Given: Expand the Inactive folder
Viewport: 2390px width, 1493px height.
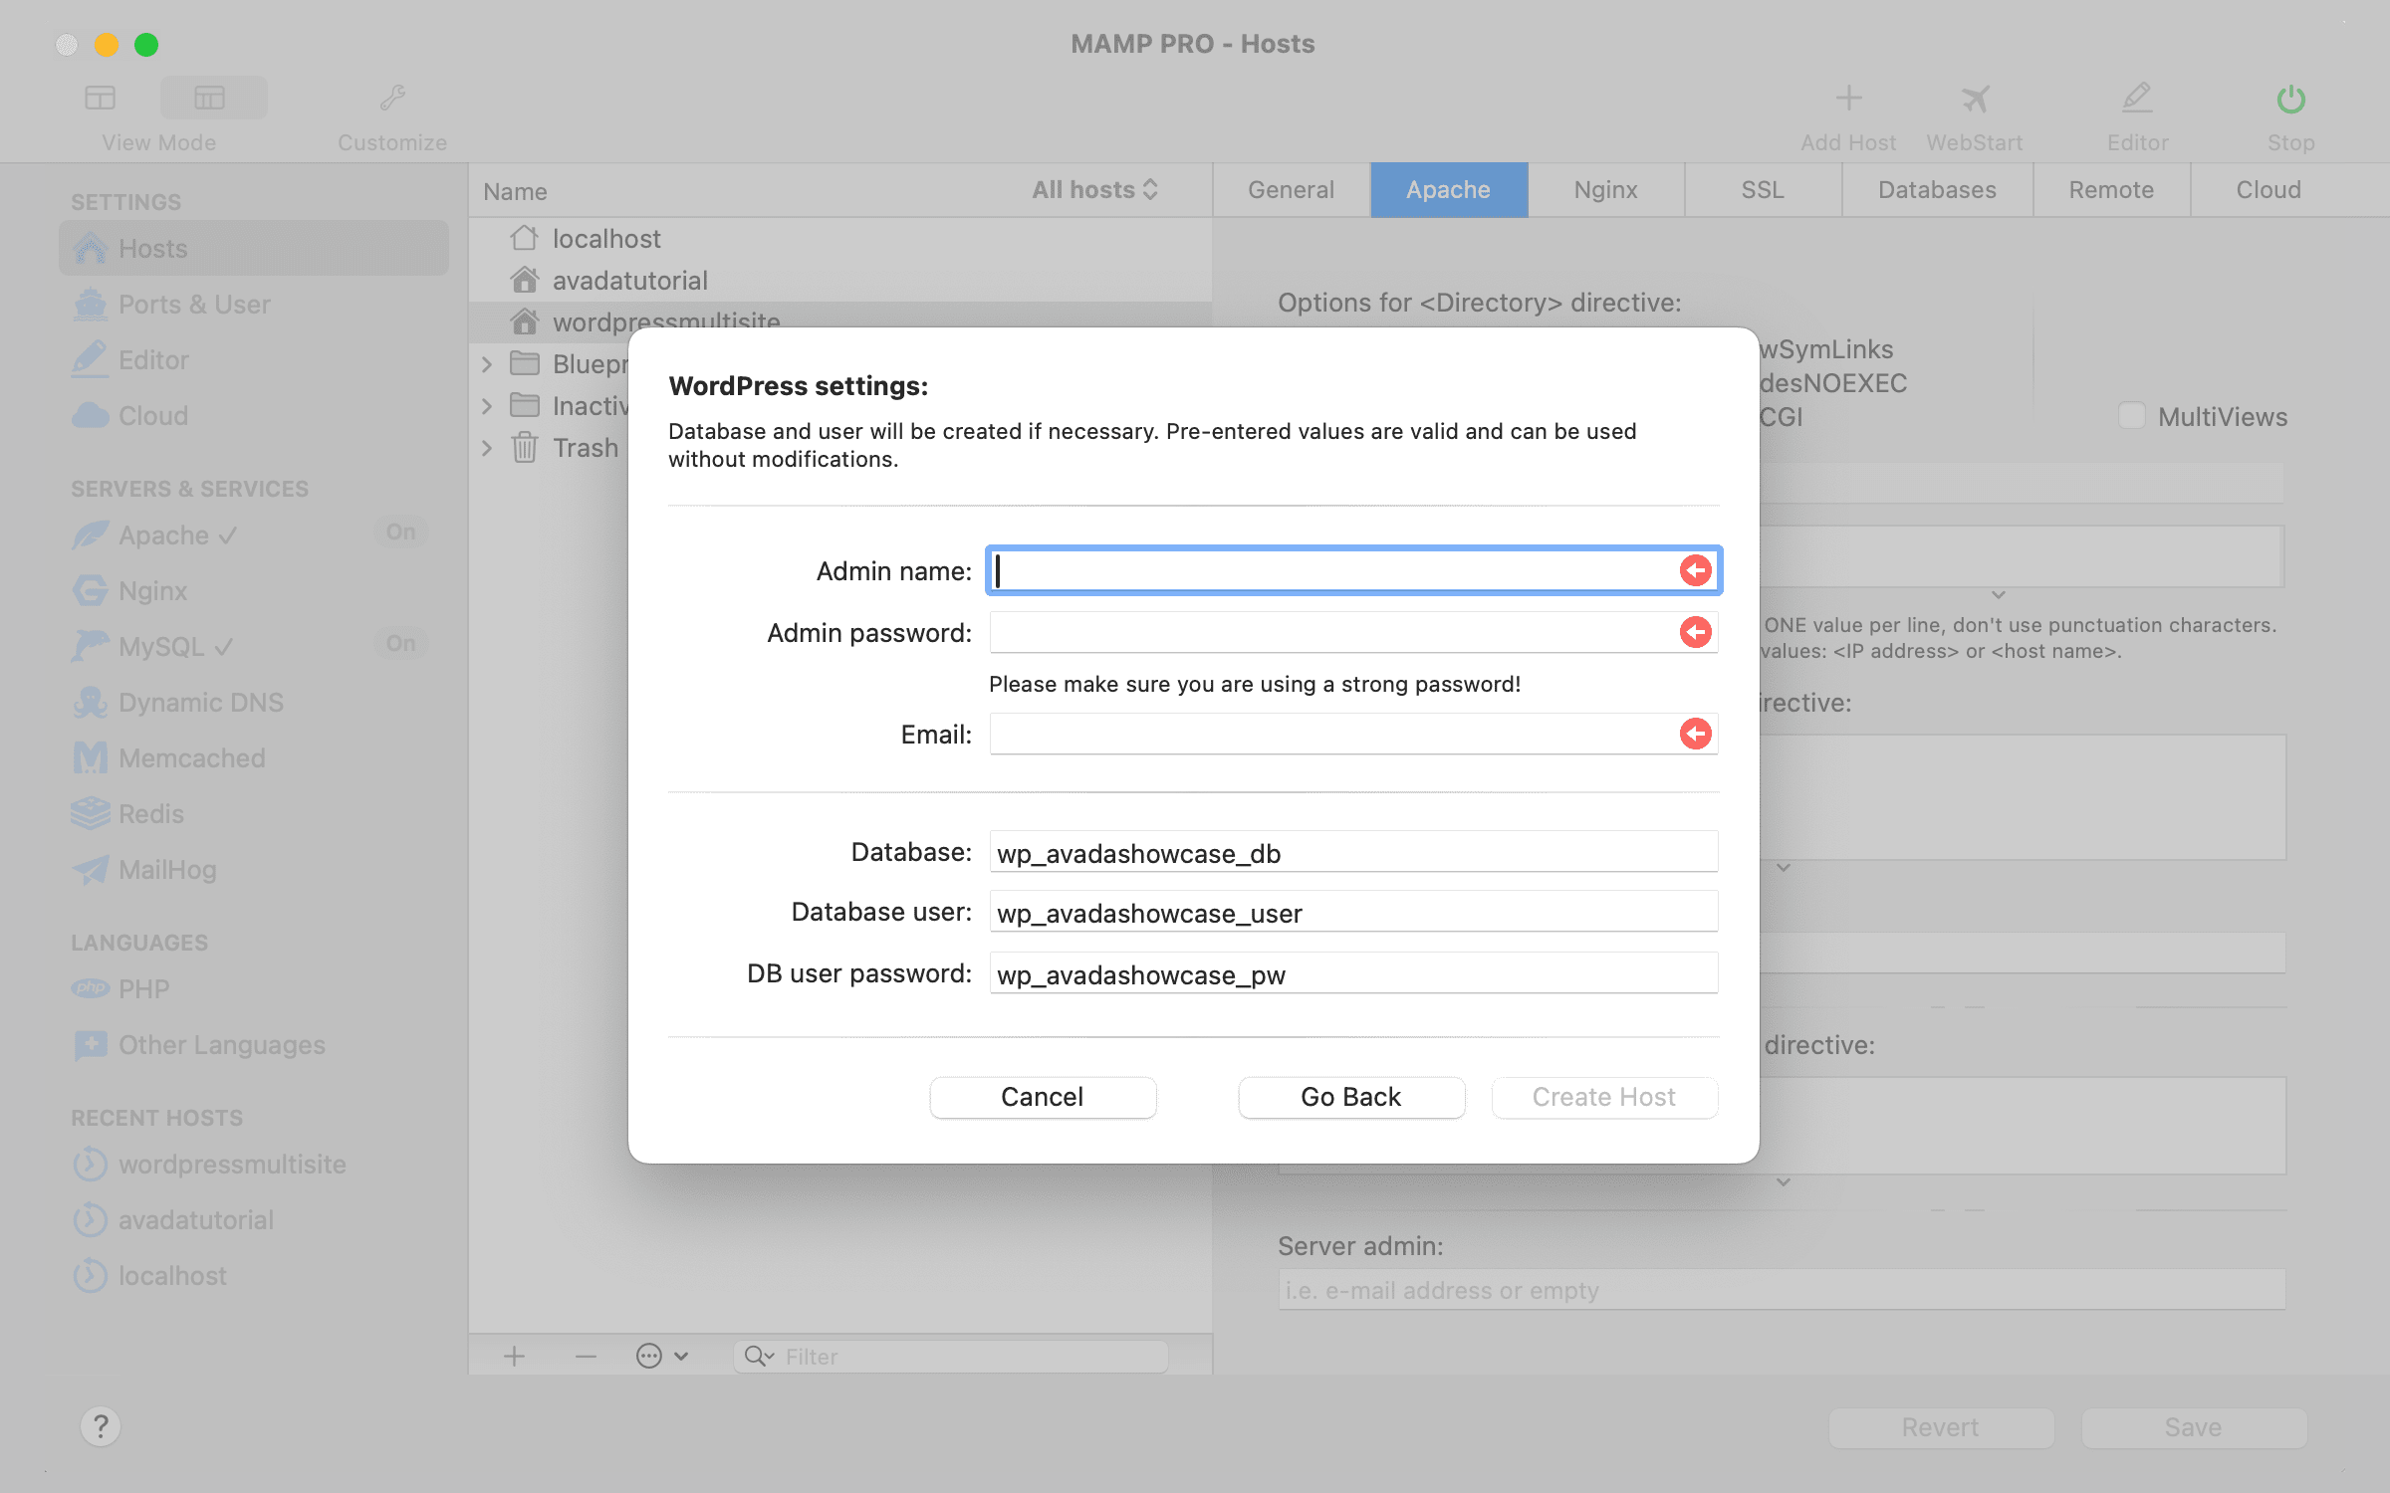Looking at the screenshot, I should click(487, 406).
